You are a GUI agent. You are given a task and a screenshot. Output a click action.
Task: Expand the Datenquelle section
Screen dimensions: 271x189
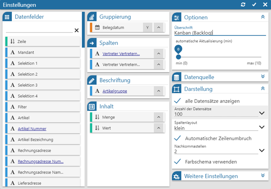pos(263,77)
